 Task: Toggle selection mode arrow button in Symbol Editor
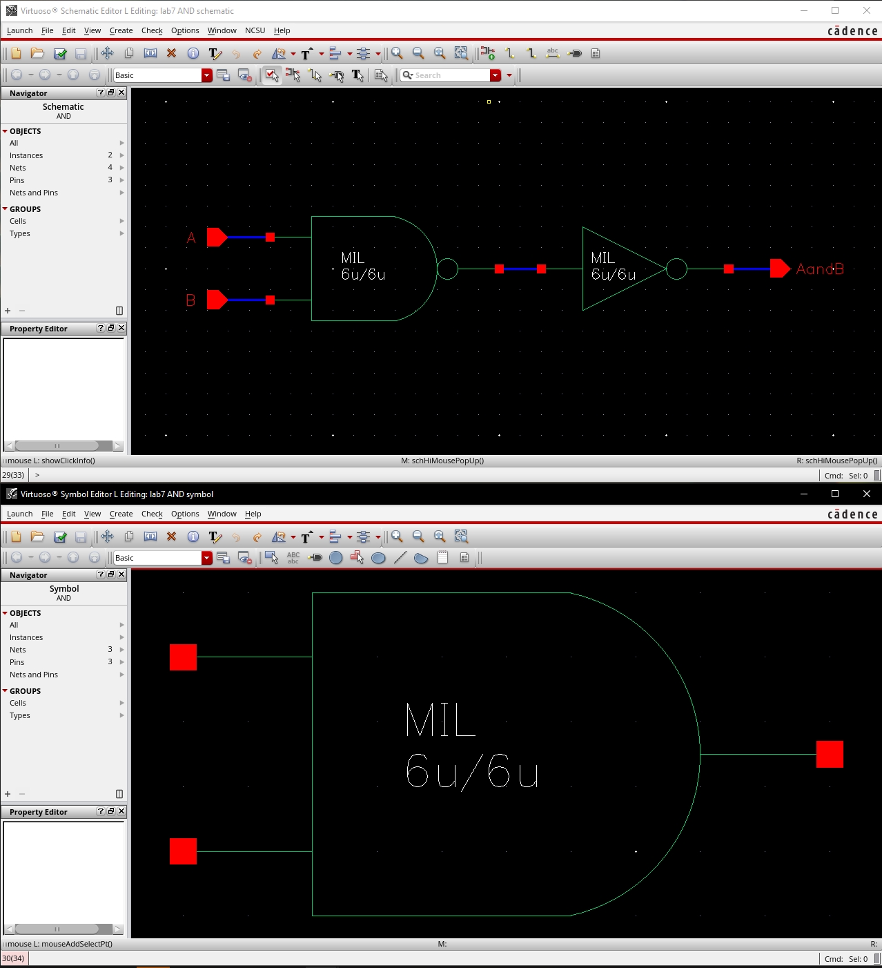coord(272,557)
